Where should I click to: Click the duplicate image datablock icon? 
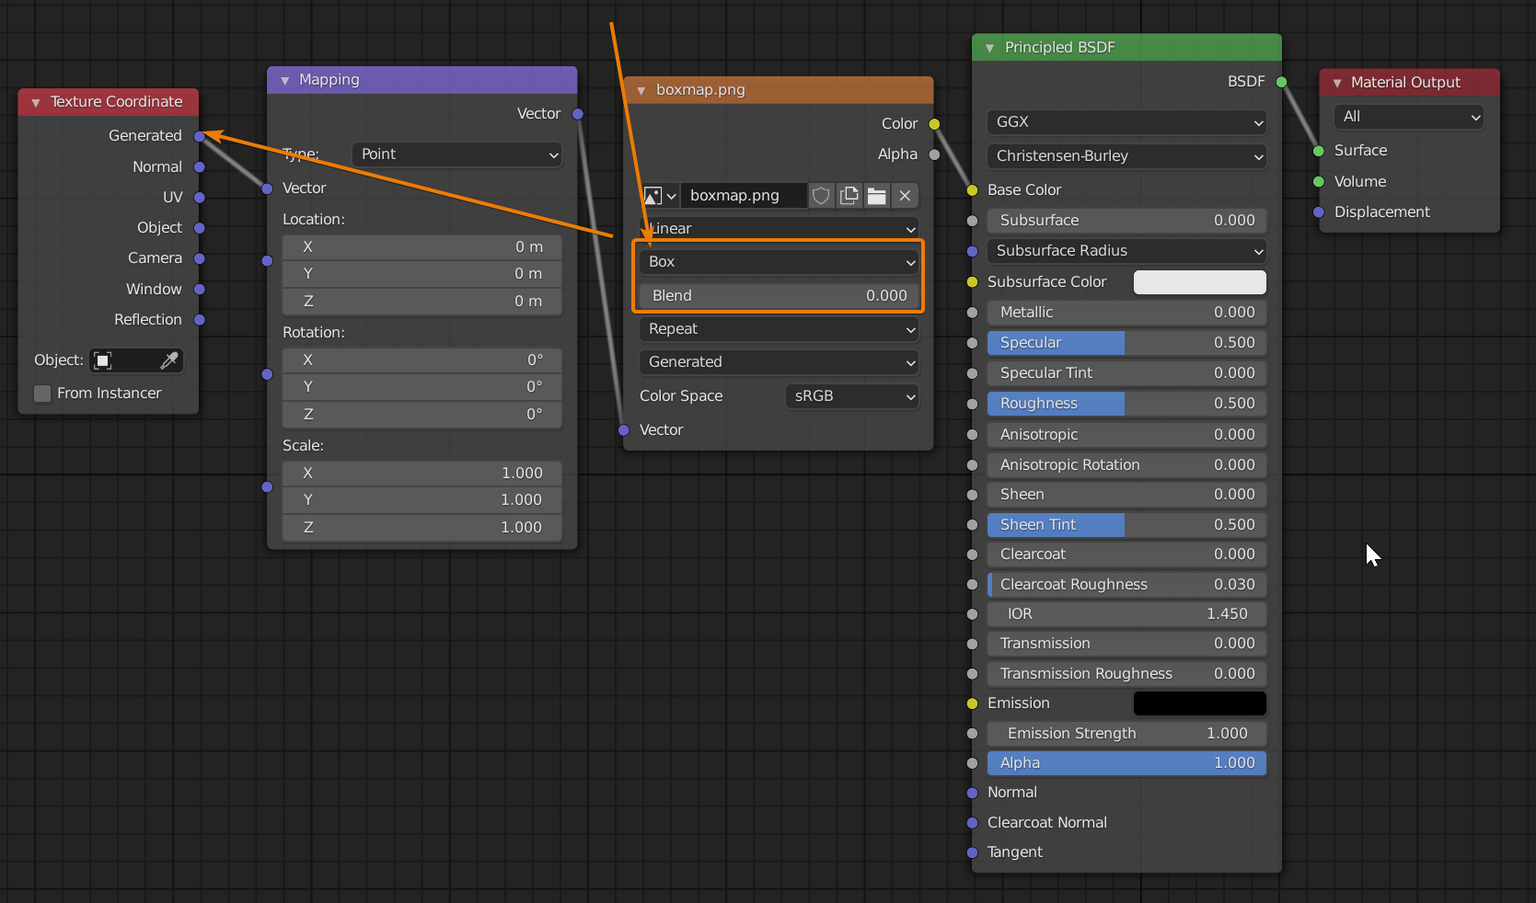tap(849, 196)
